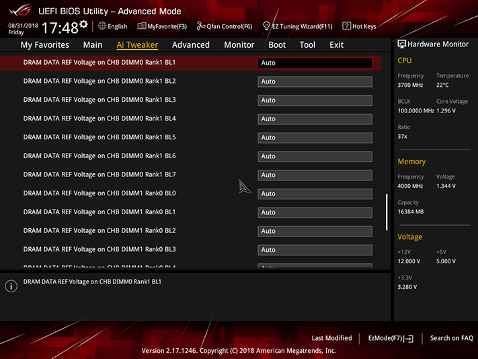Click Auto field for CHB DIMM1 Rank0 BL3
This screenshot has width=478, height=359.
315,250
